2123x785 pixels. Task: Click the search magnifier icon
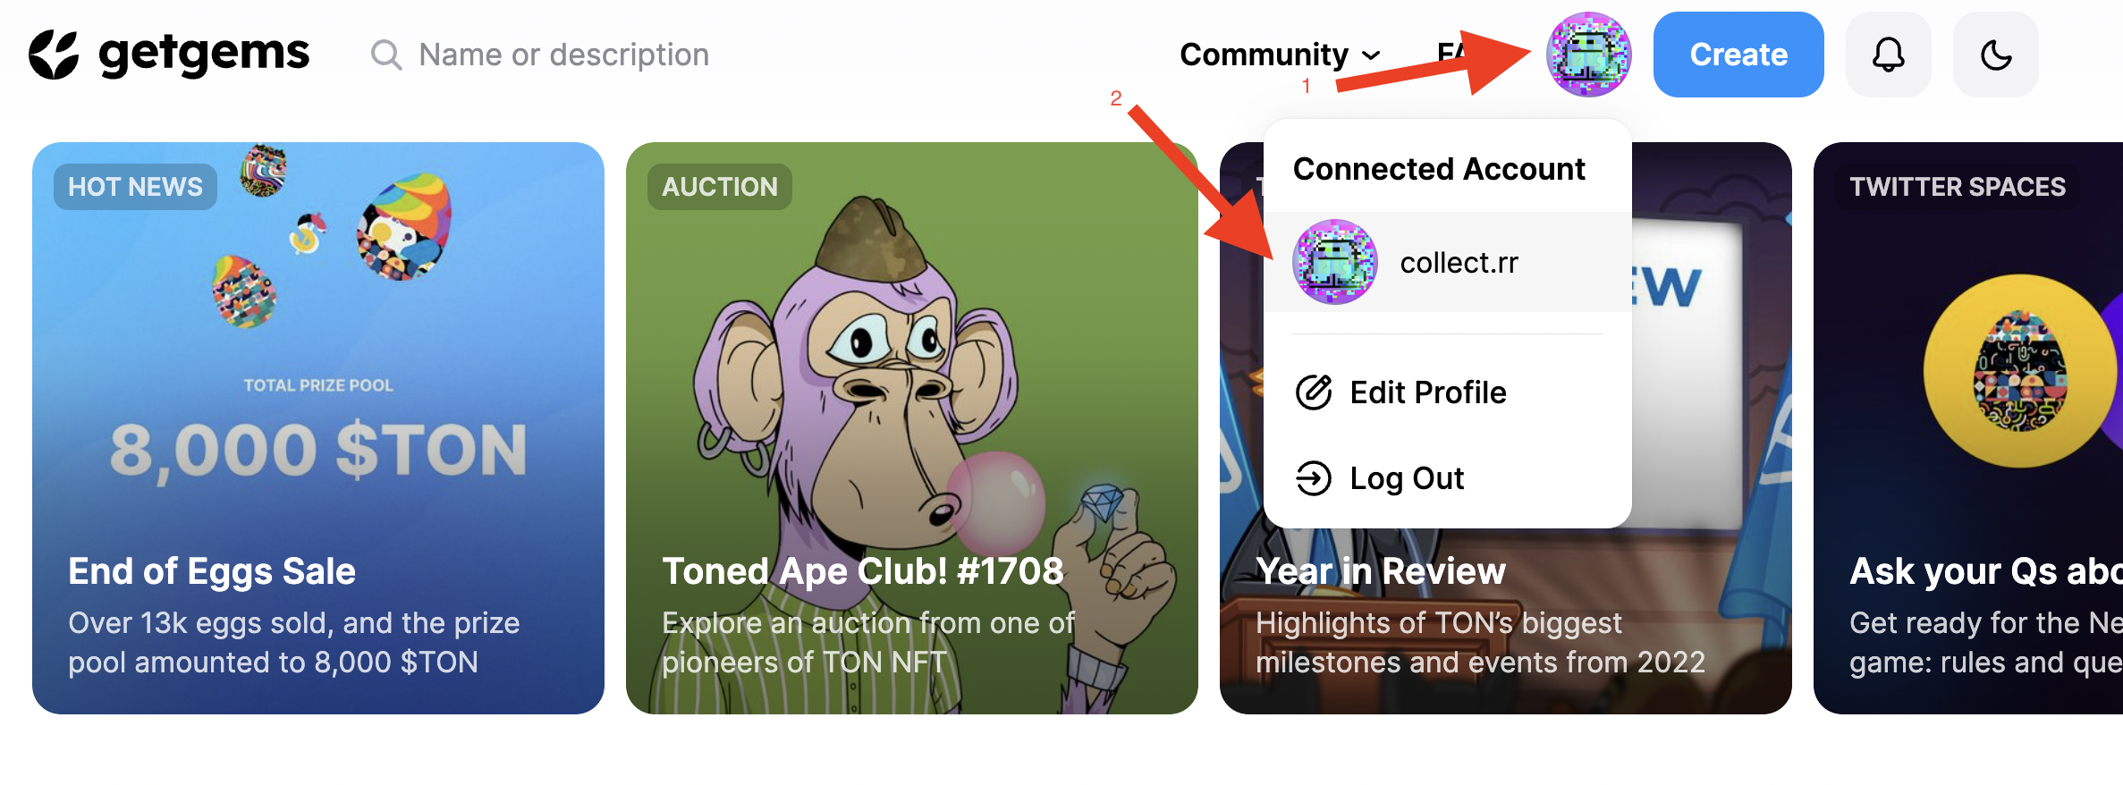(386, 55)
